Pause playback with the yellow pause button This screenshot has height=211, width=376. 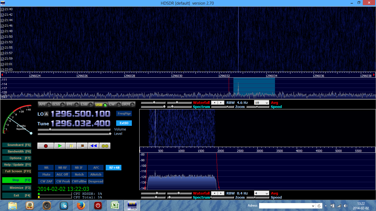pos(71,146)
